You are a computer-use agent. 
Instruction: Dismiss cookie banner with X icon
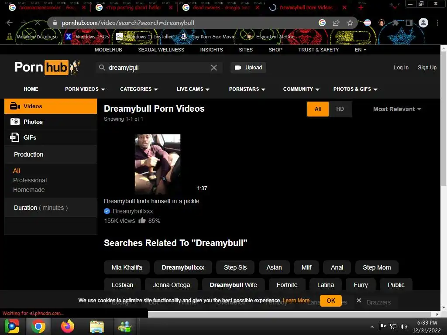(x=359, y=301)
